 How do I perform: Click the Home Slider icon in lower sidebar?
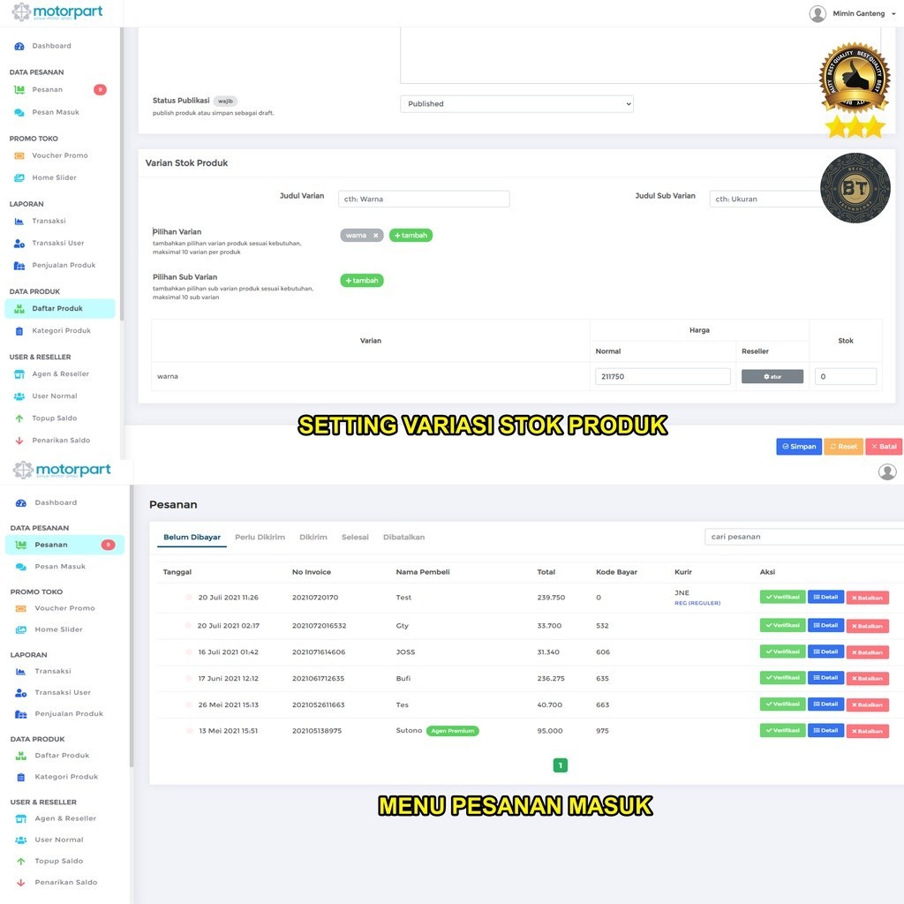point(21,629)
